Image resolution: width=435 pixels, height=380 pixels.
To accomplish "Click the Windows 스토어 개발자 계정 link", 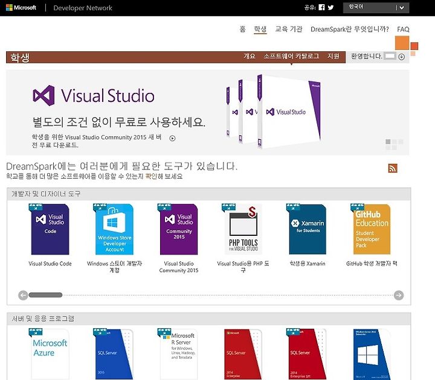I will [x=114, y=267].
